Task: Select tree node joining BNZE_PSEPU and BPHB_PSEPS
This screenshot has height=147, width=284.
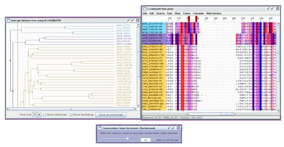Action: [x=73, y=33]
